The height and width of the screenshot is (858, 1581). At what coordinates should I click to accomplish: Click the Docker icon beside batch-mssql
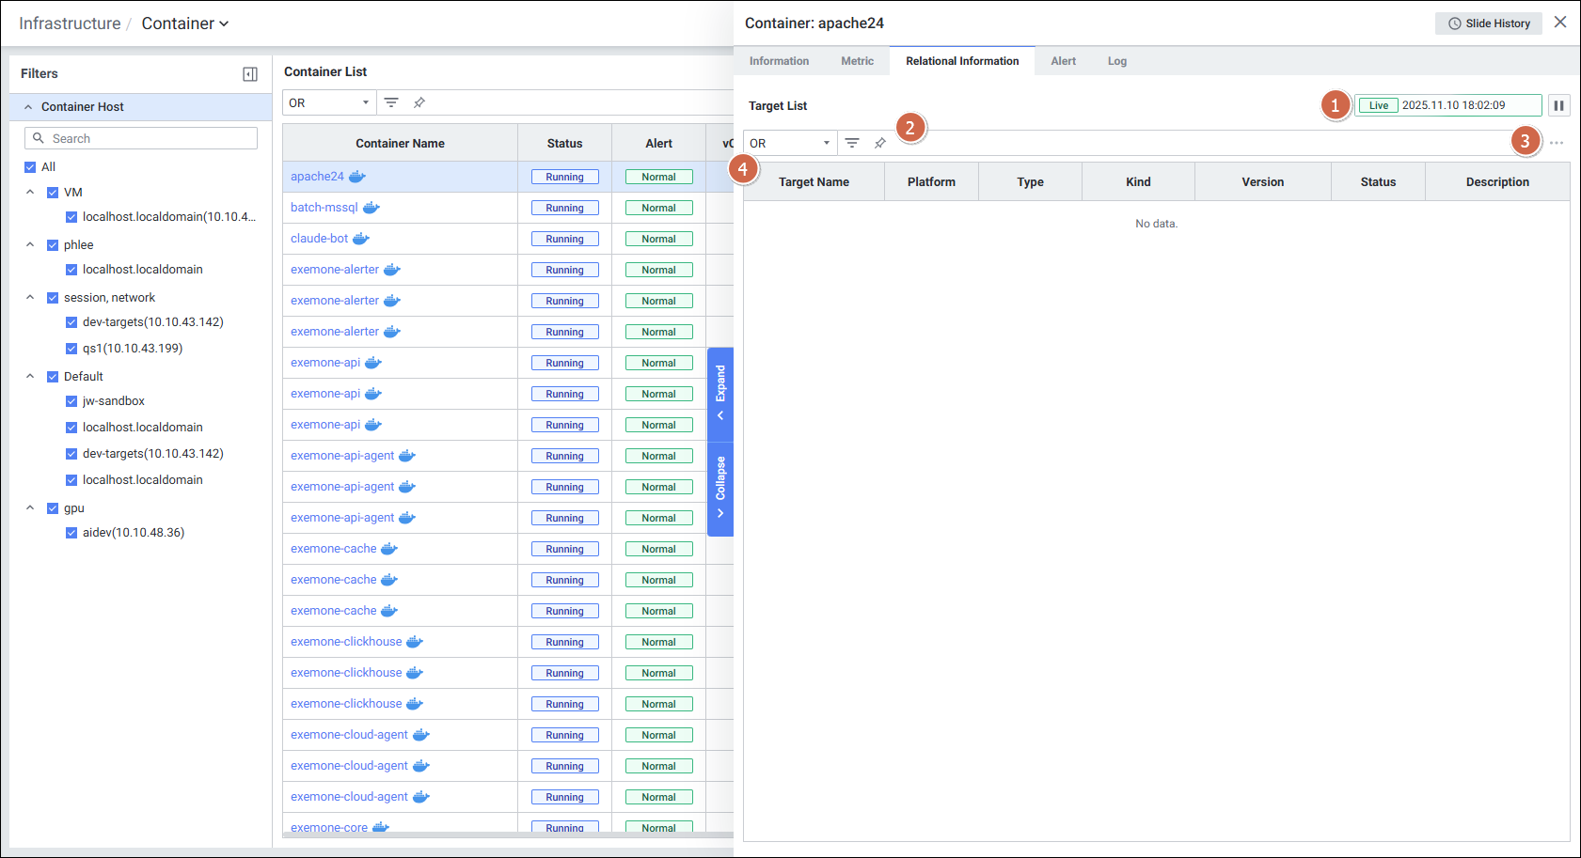[371, 208]
